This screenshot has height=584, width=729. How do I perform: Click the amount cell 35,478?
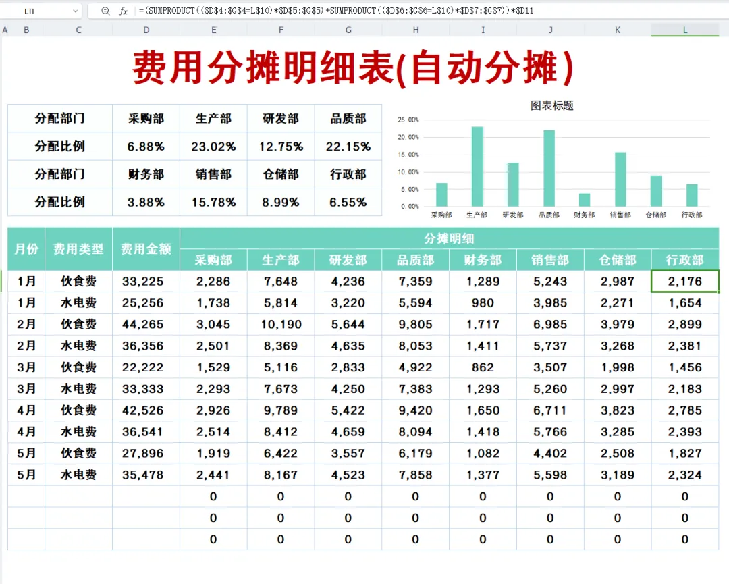tap(146, 475)
